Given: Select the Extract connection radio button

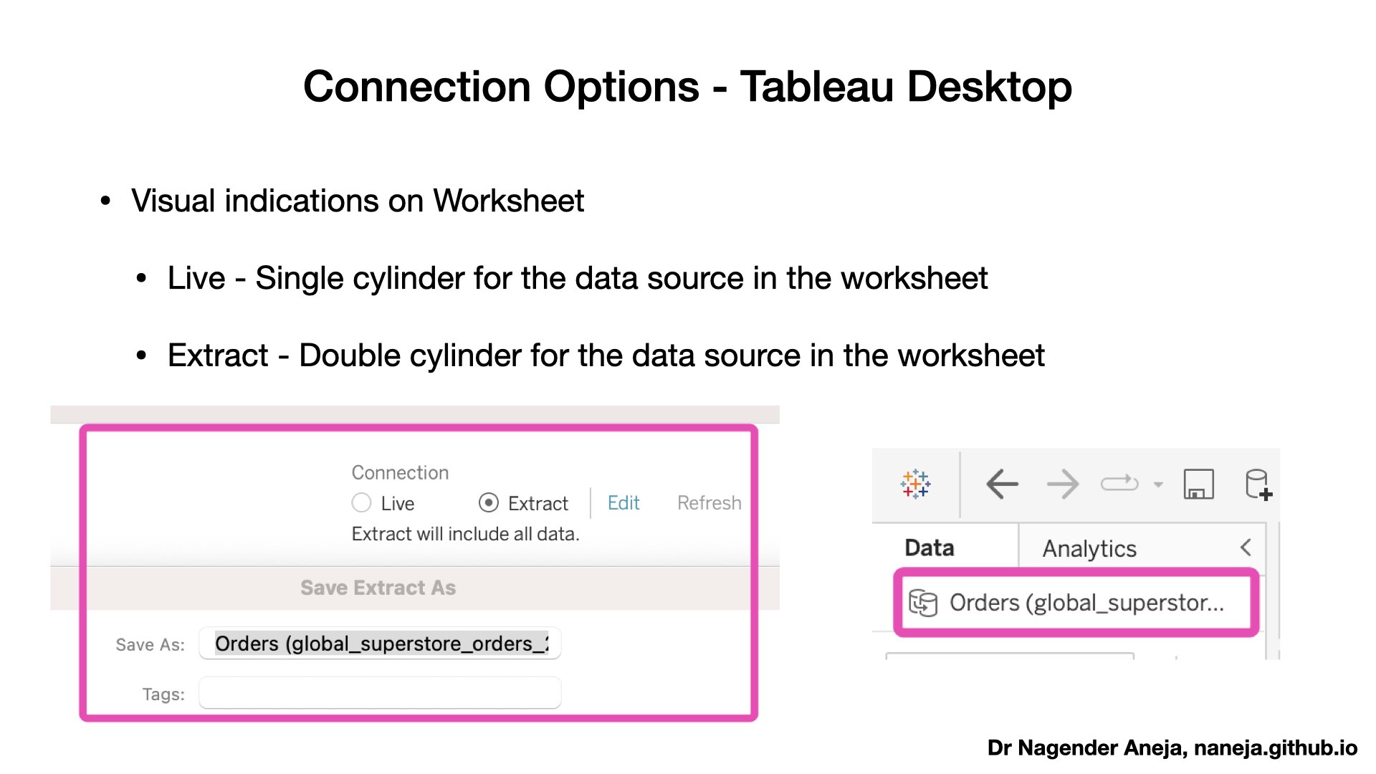Looking at the screenshot, I should [489, 503].
